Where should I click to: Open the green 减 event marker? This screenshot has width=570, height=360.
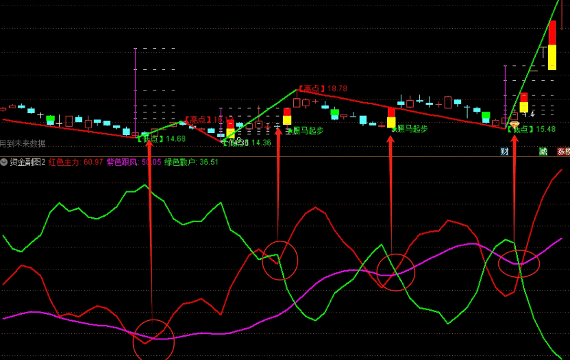(x=543, y=152)
